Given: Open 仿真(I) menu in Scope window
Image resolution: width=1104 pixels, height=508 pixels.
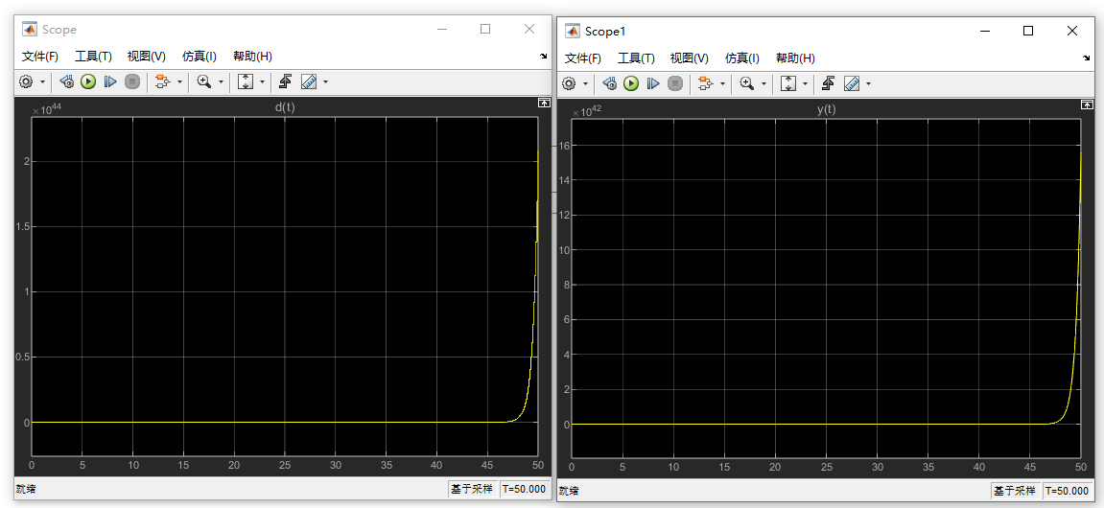Looking at the screenshot, I should click(x=200, y=57).
